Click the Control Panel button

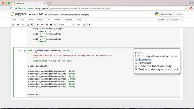click(166, 14)
